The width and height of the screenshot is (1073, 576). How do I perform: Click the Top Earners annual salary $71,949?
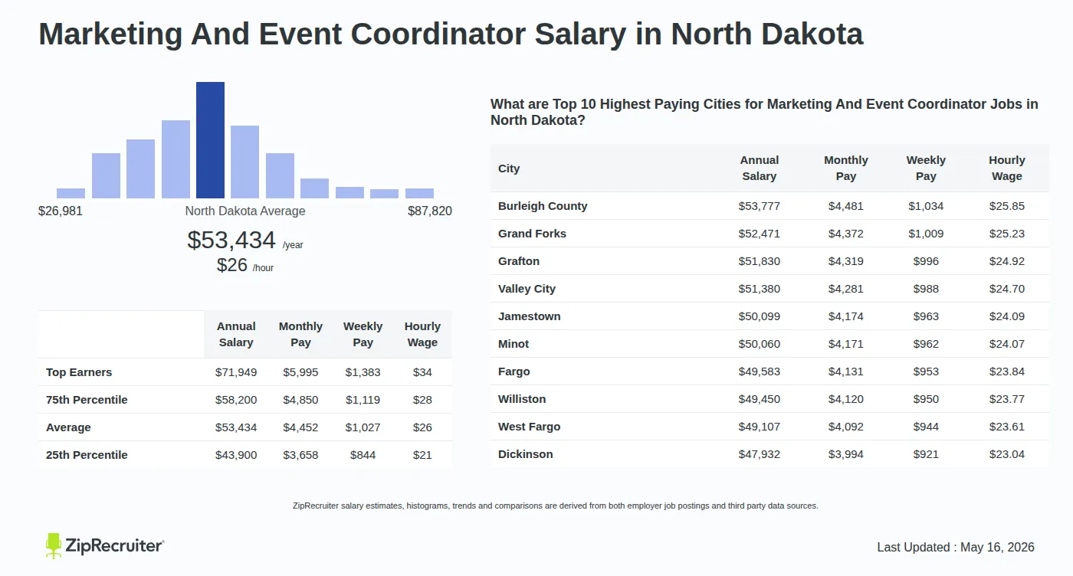(236, 372)
